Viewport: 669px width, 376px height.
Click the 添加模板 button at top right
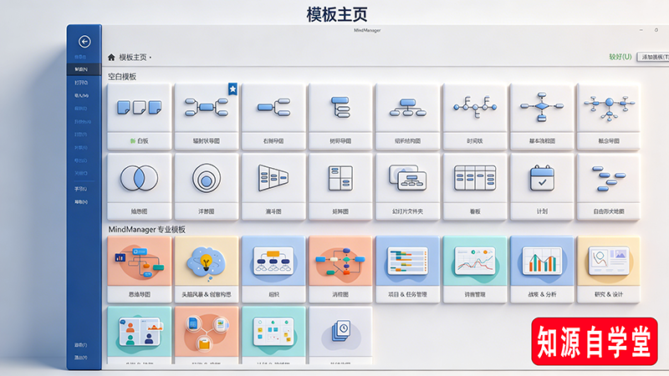(652, 57)
